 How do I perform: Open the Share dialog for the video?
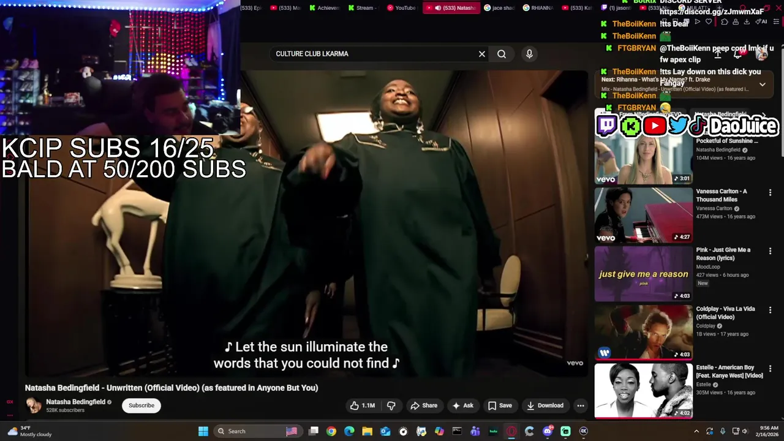coord(424,405)
